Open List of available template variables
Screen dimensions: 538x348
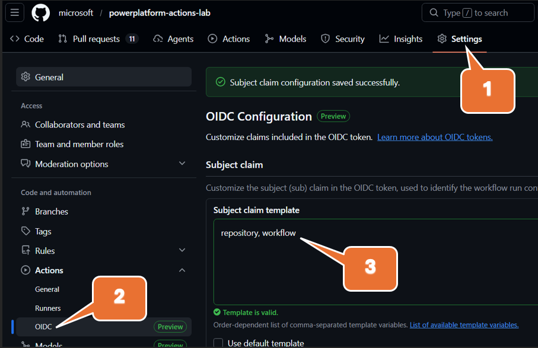(x=464, y=324)
